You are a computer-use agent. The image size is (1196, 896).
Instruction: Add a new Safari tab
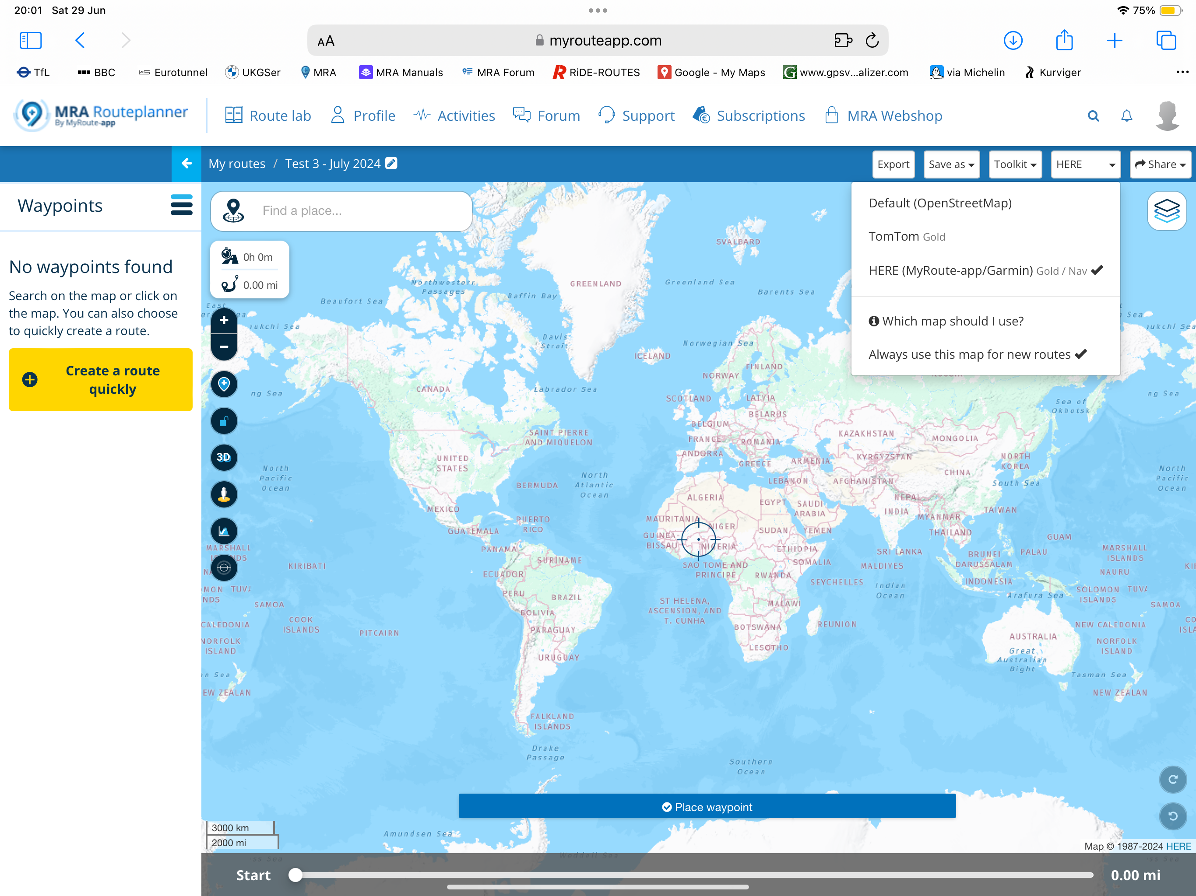pos(1115,41)
